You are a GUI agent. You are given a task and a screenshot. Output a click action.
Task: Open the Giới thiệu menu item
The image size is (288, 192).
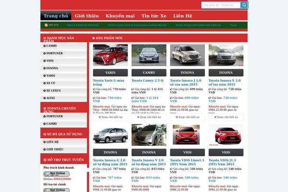pos(87,16)
